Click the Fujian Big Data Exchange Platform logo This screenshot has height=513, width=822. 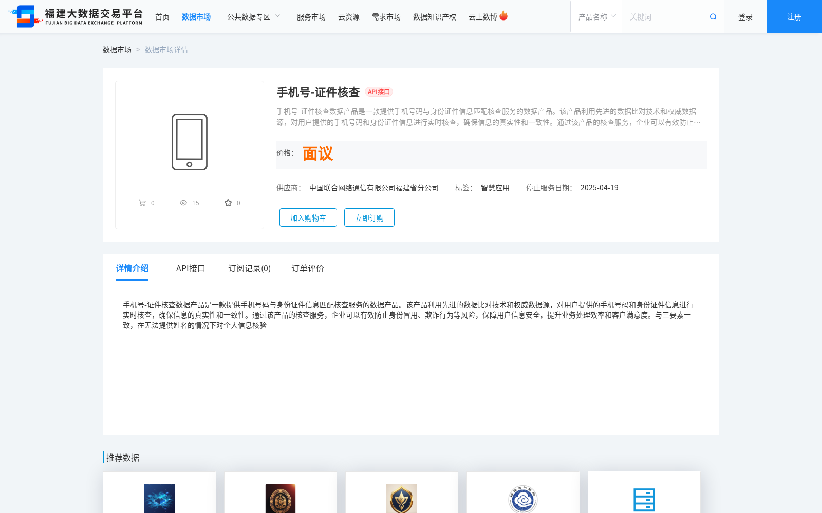point(76,16)
